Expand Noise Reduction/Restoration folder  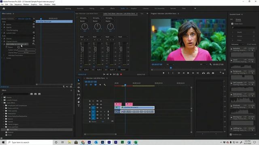(x=4, y=116)
